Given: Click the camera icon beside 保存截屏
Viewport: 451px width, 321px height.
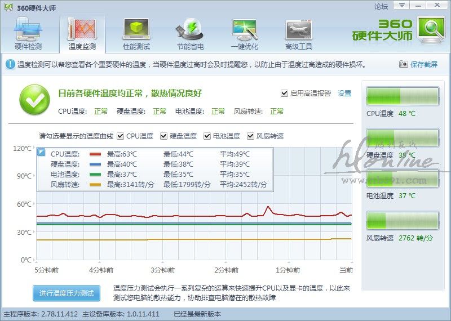Looking at the screenshot, I should 404,65.
